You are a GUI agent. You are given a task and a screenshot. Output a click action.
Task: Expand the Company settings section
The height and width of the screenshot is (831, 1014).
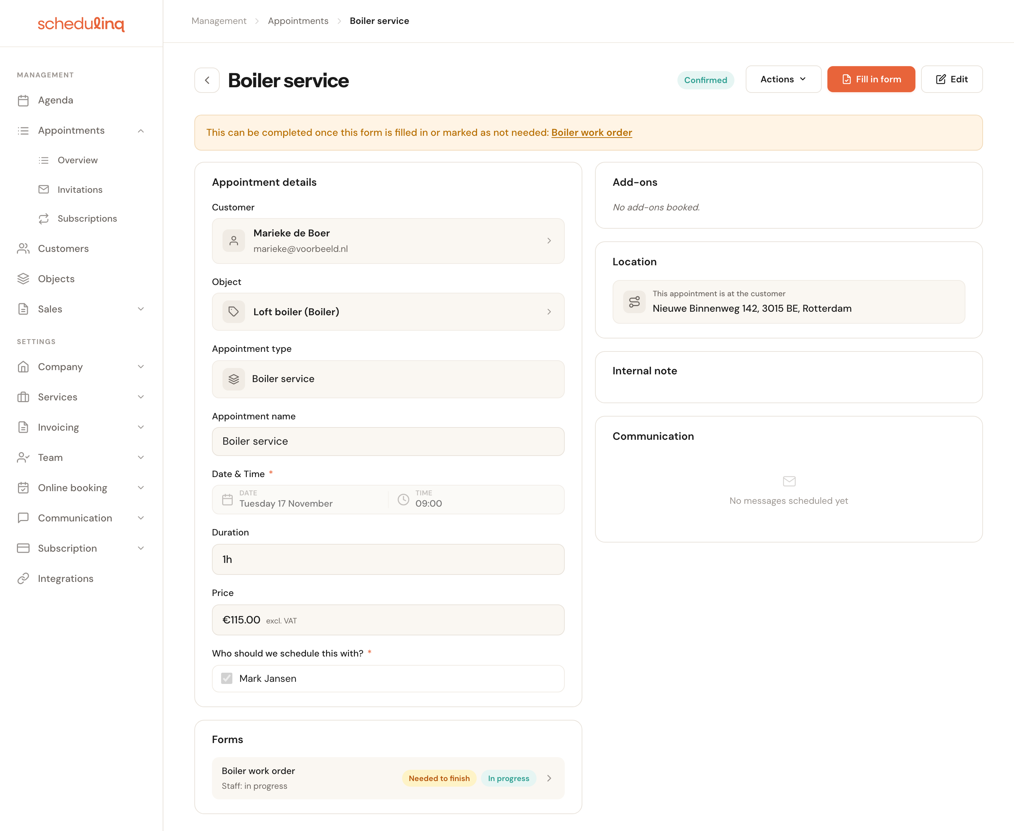(141, 367)
